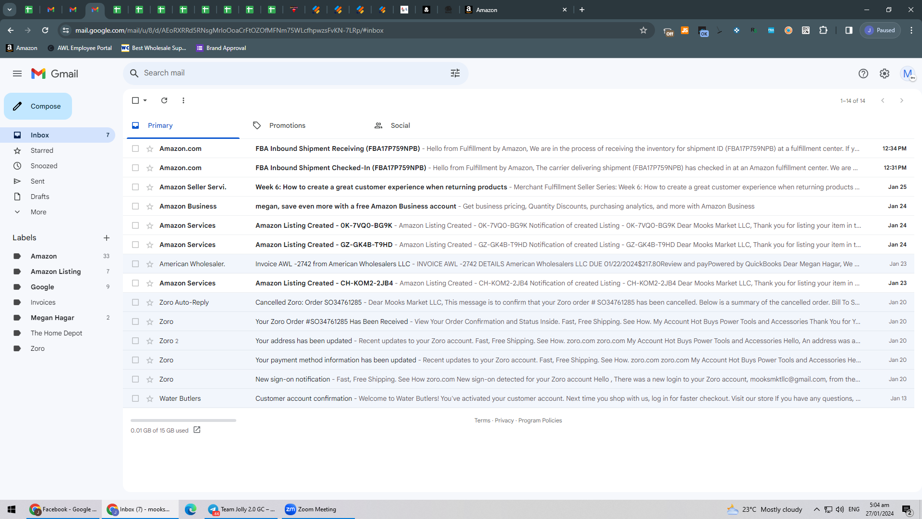This screenshot has width=922, height=519.
Task: Toggle the select-all messages checkbox
Action: pyautogui.click(x=135, y=100)
